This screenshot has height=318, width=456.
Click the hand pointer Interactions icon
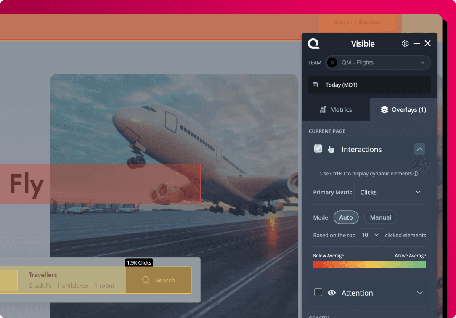tap(331, 149)
